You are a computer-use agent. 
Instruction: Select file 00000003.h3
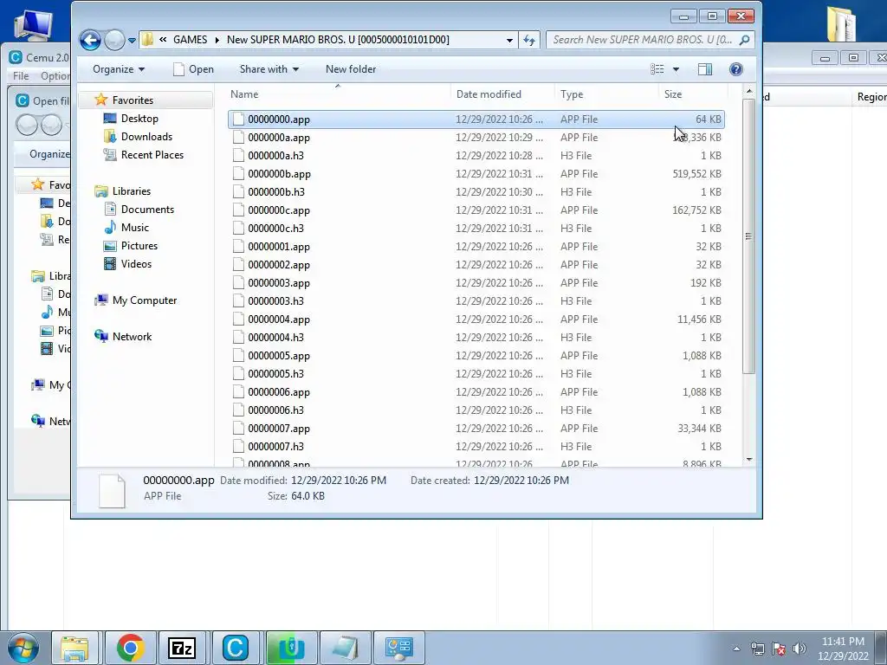tap(476, 300)
